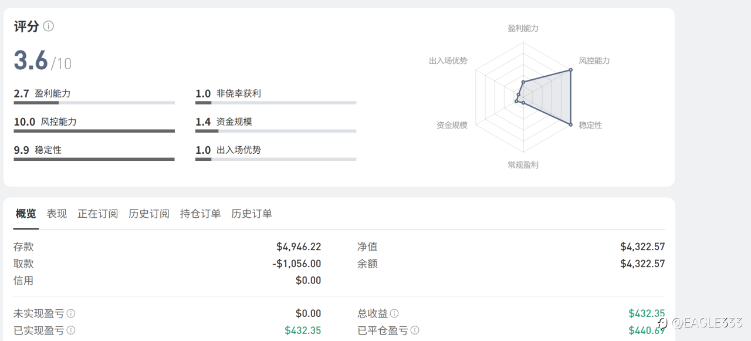Click the 稳定性 score bar
The width and height of the screenshot is (751, 341).
[94, 159]
